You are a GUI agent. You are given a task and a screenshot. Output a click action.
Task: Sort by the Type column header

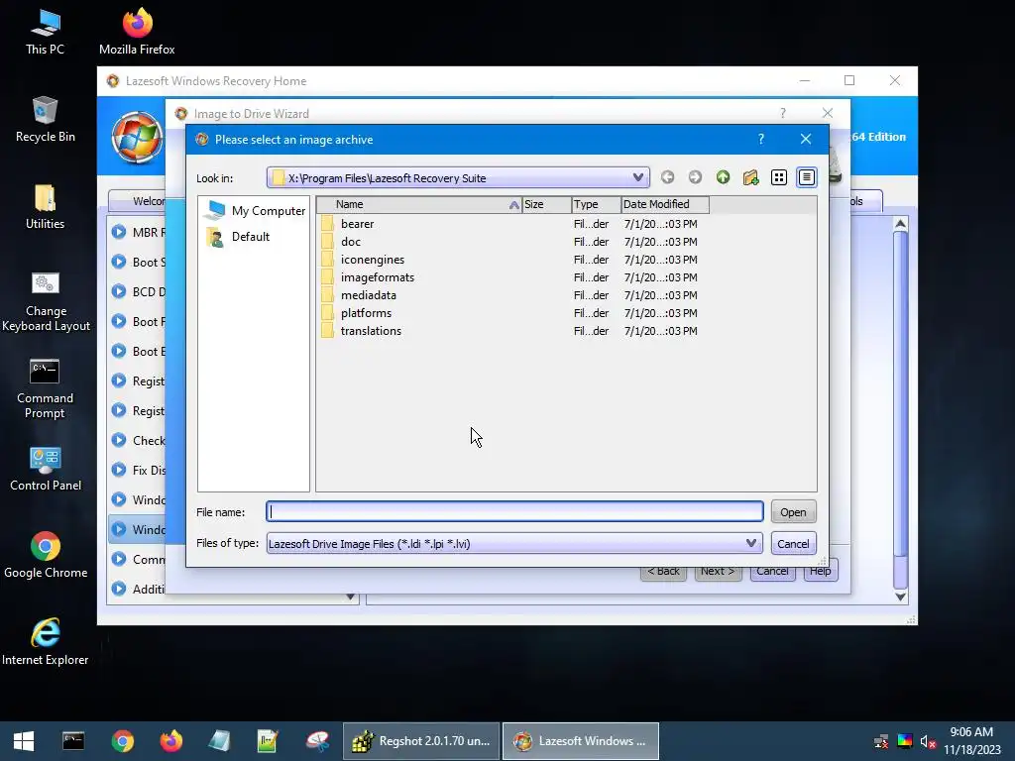coord(596,204)
